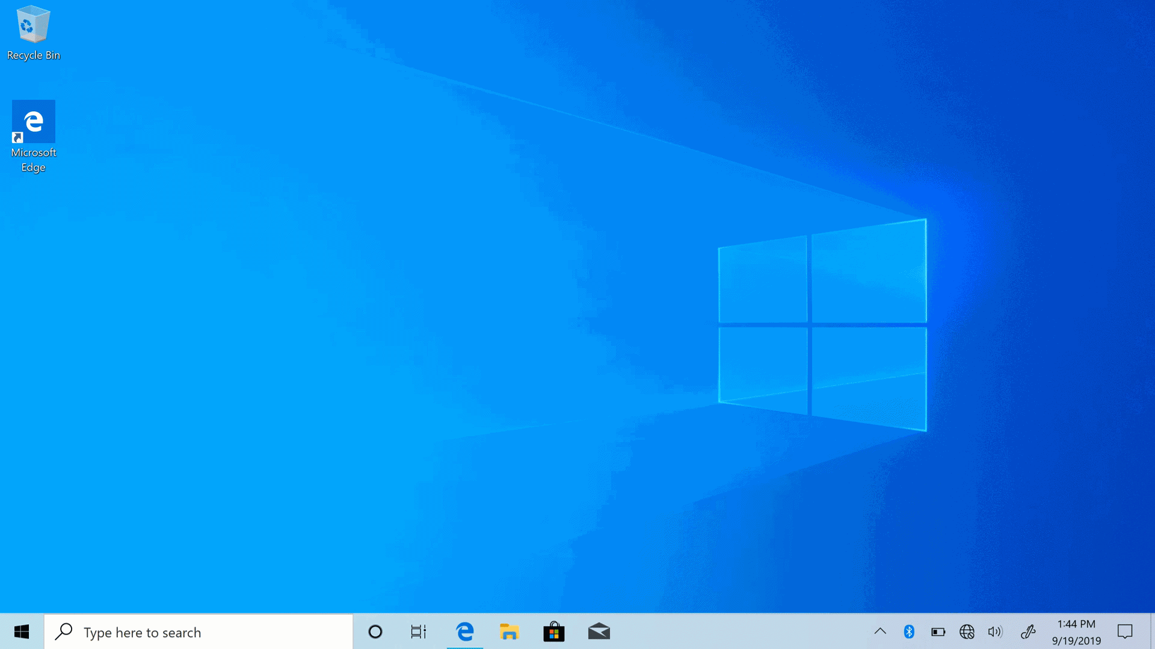This screenshot has width=1155, height=649.
Task: Open the Windows Start menu
Action: pos(22,632)
